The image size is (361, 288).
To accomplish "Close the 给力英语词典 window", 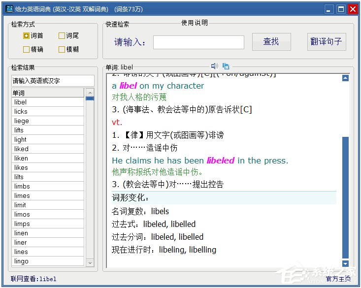I will [x=353, y=9].
